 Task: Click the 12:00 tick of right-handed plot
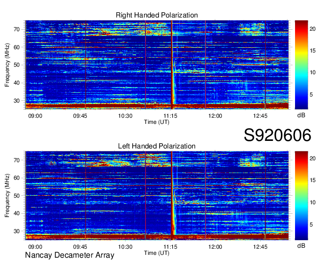tap(215, 116)
